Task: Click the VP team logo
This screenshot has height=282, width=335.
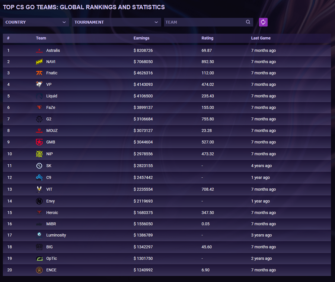Action: pos(39,85)
